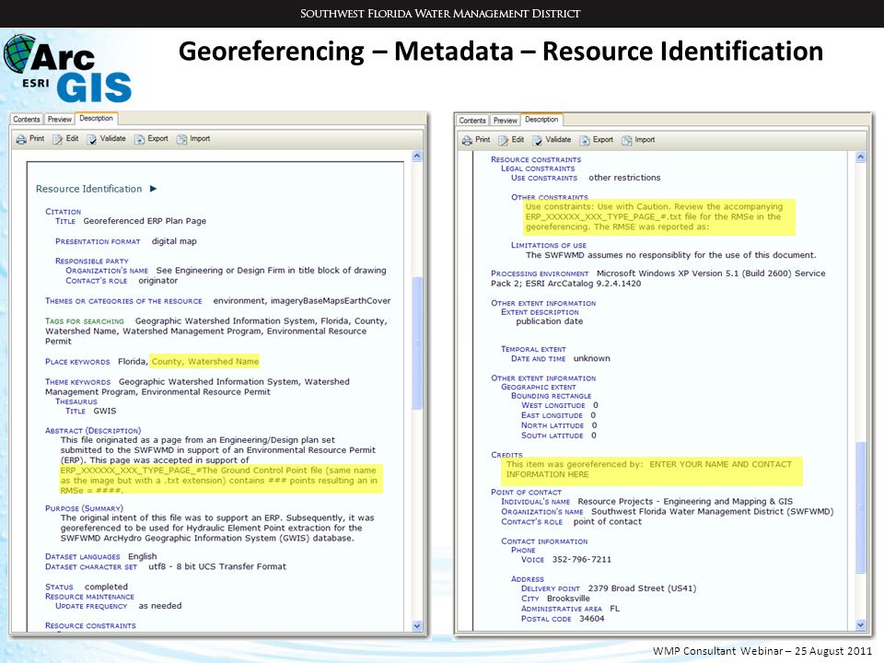The height and width of the screenshot is (663, 884).
Task: Click 'digital map' presentation format value
Action: point(174,241)
